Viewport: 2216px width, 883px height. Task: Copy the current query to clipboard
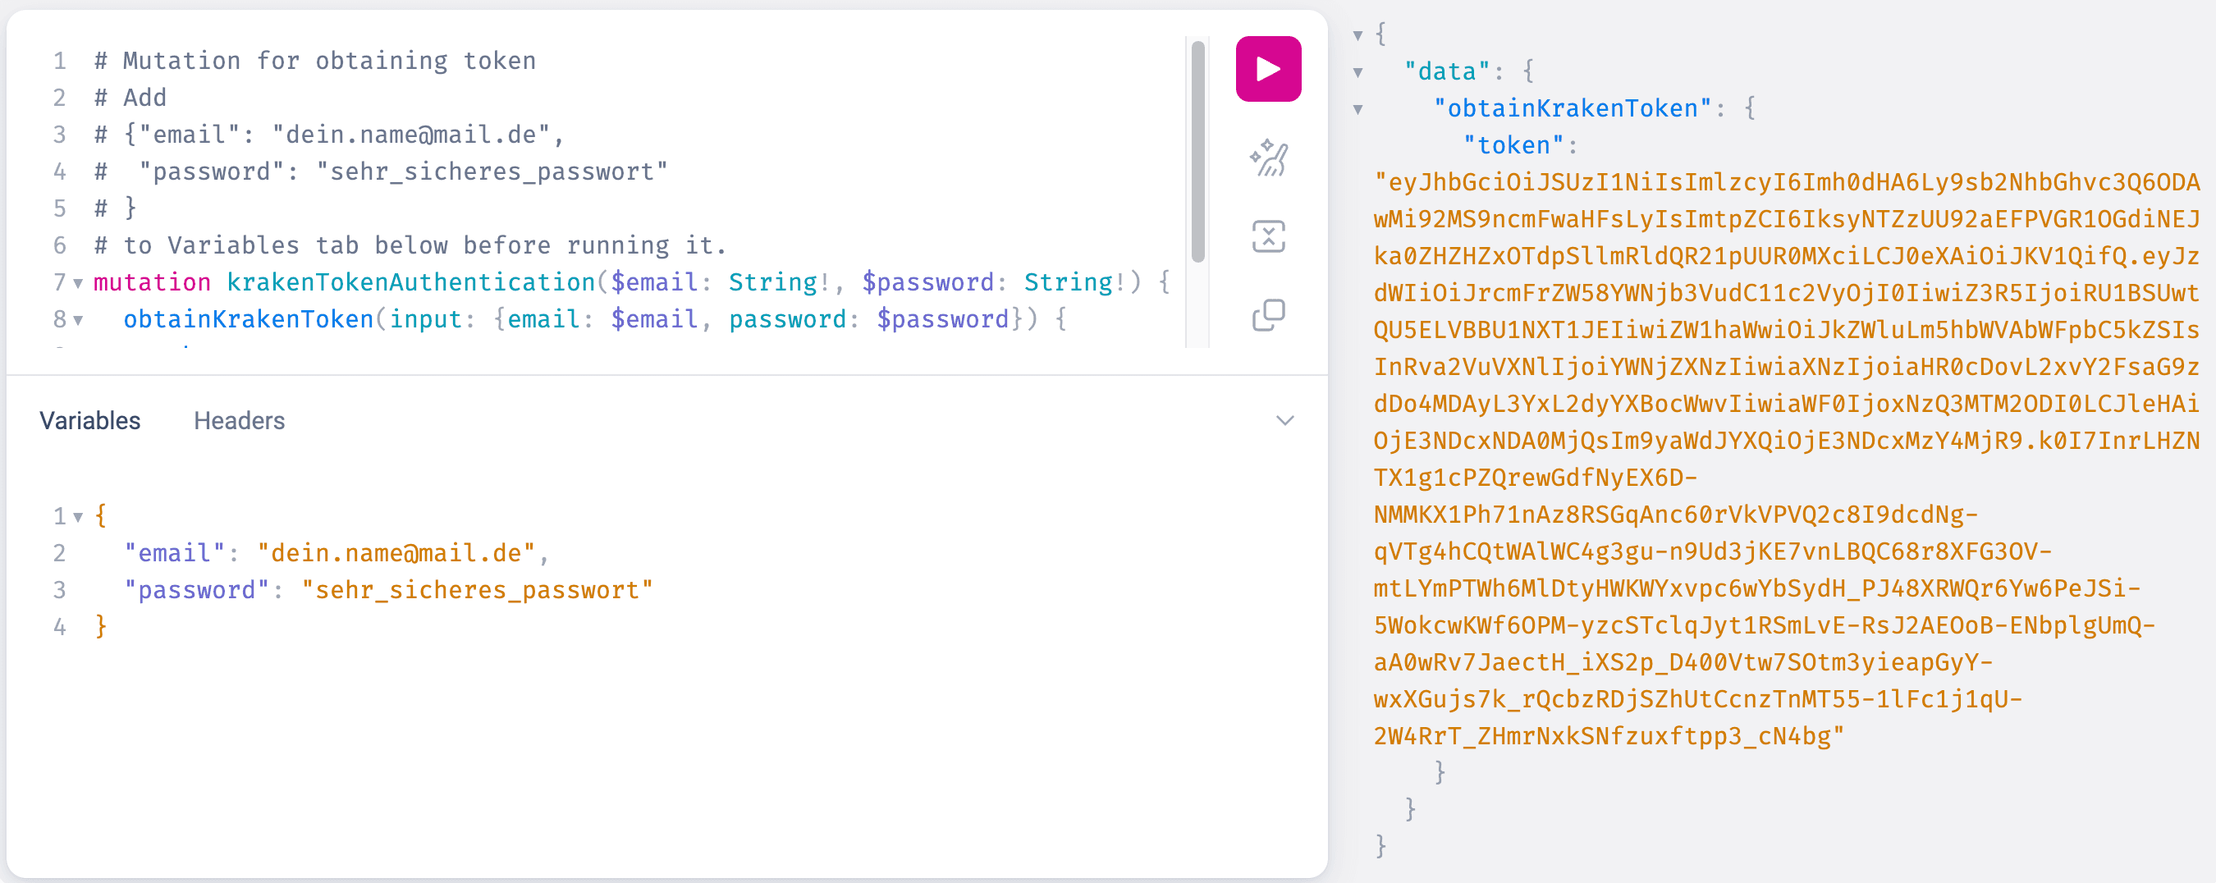point(1268,312)
